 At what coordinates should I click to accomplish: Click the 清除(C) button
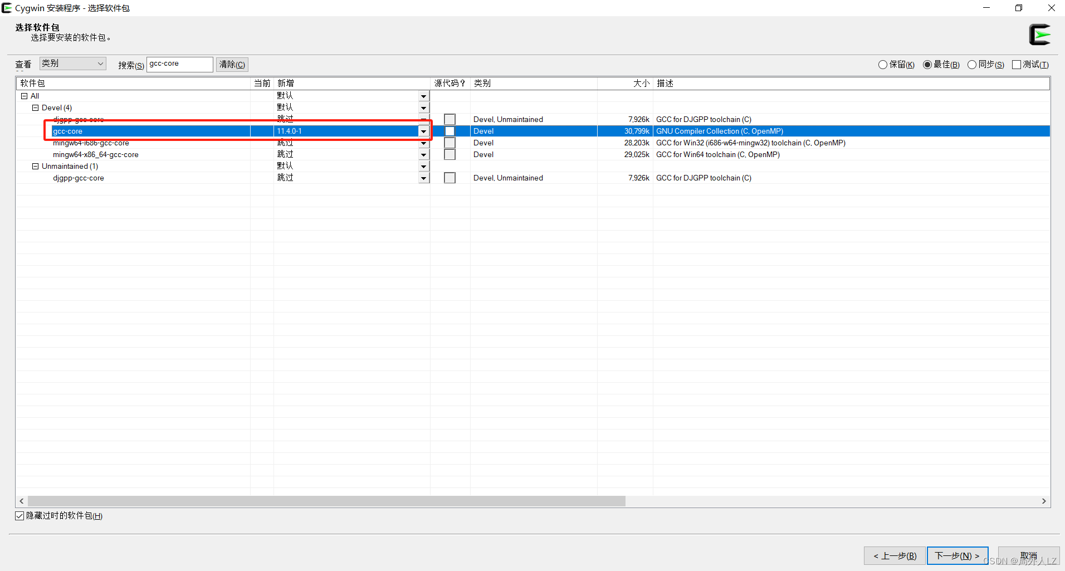pos(232,65)
